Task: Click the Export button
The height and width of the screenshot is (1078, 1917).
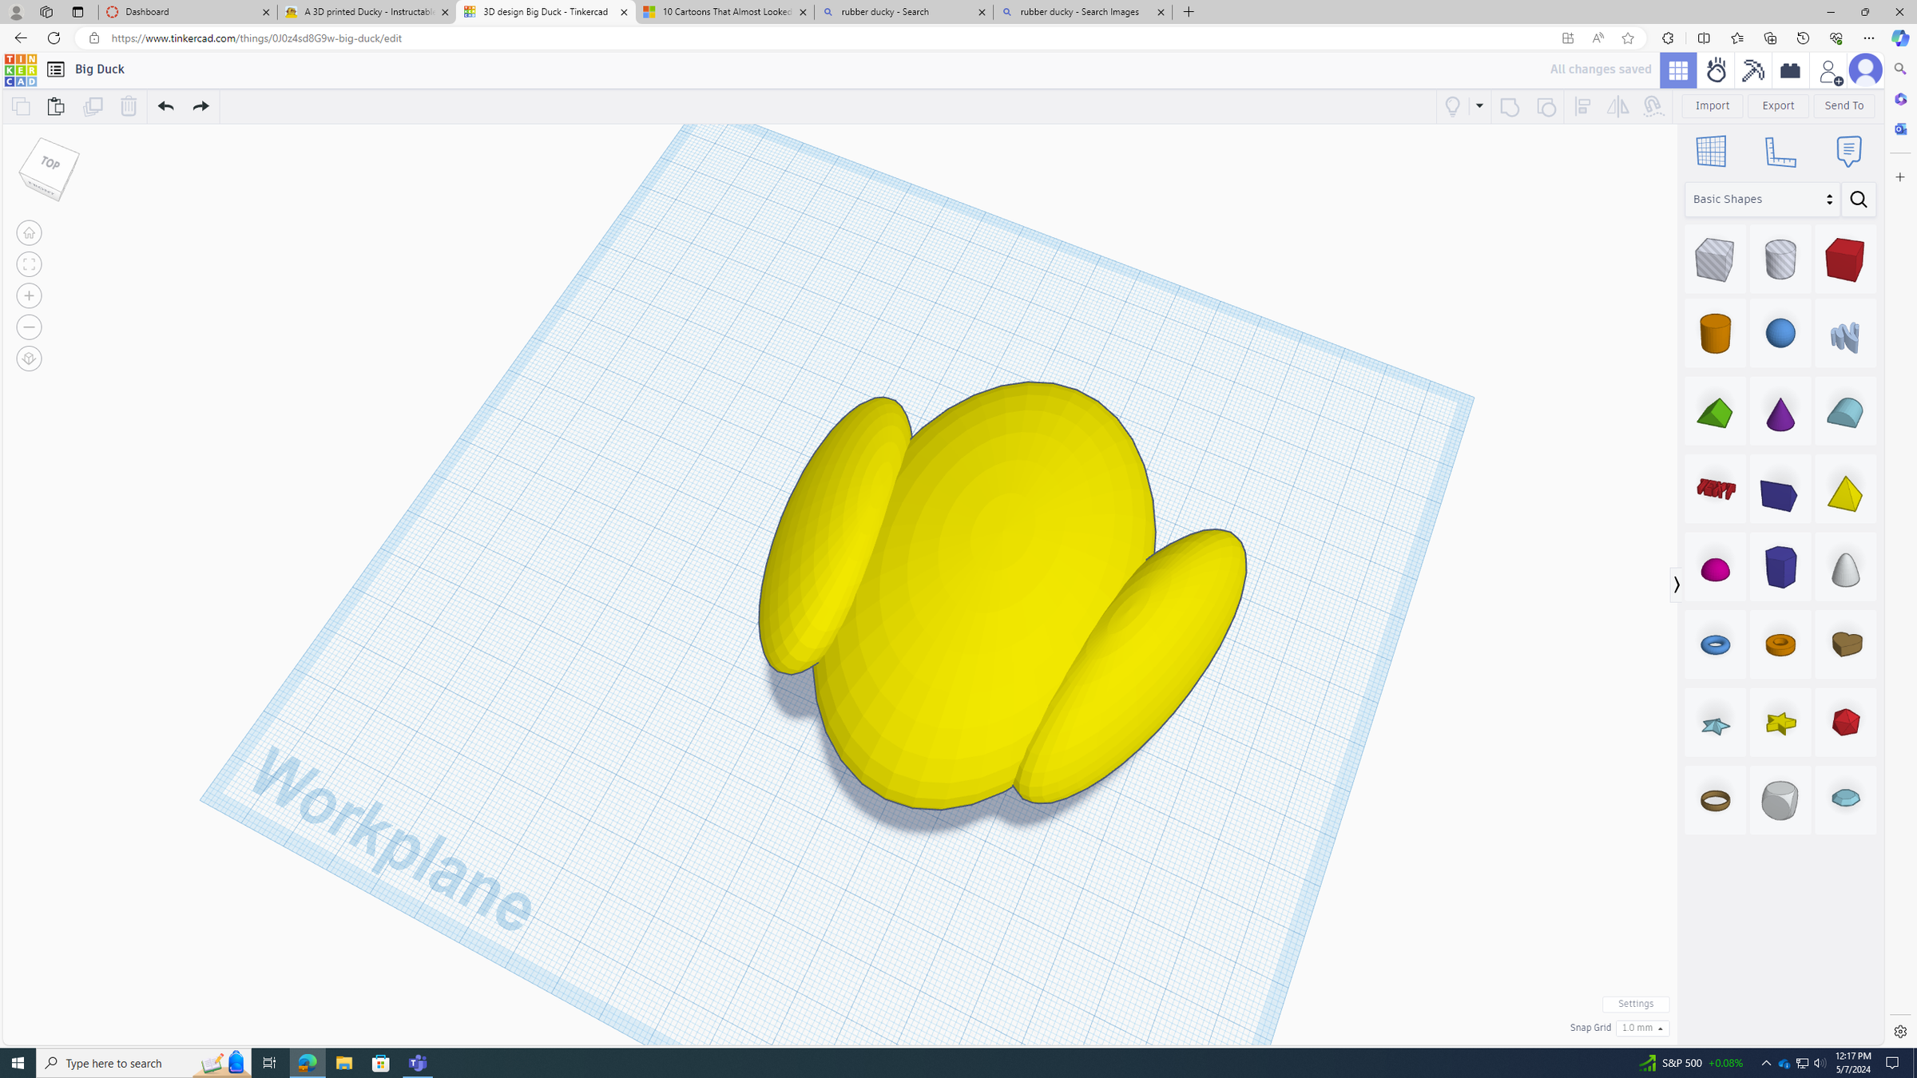Action: point(1777,105)
